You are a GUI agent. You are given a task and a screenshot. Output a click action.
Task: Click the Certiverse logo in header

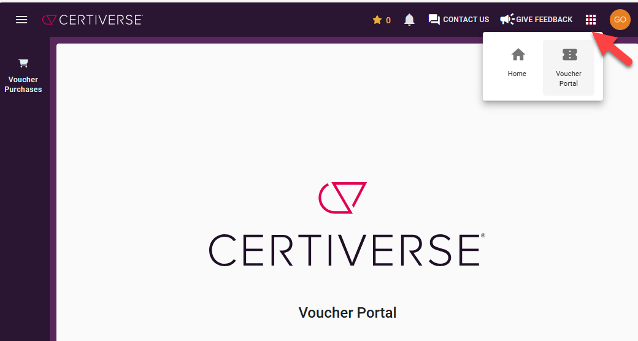click(x=93, y=20)
